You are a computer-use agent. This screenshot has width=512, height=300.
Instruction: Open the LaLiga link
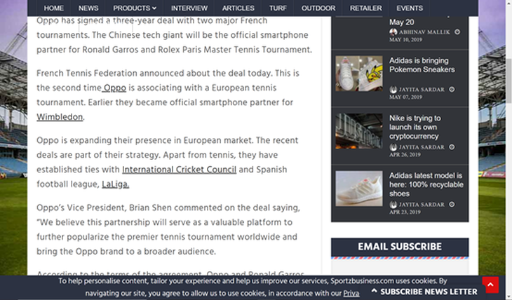tap(115, 184)
